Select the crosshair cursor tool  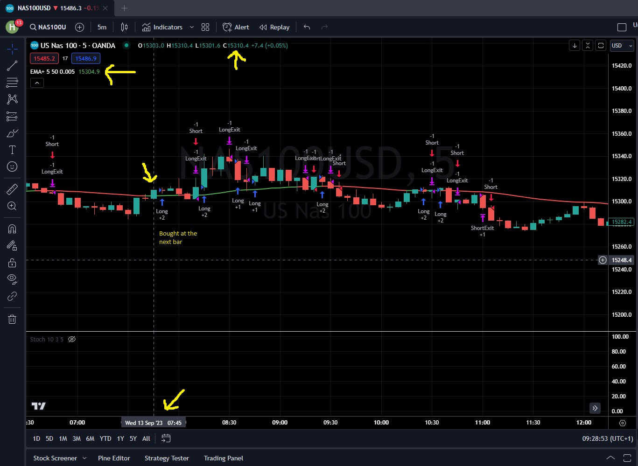(x=13, y=49)
